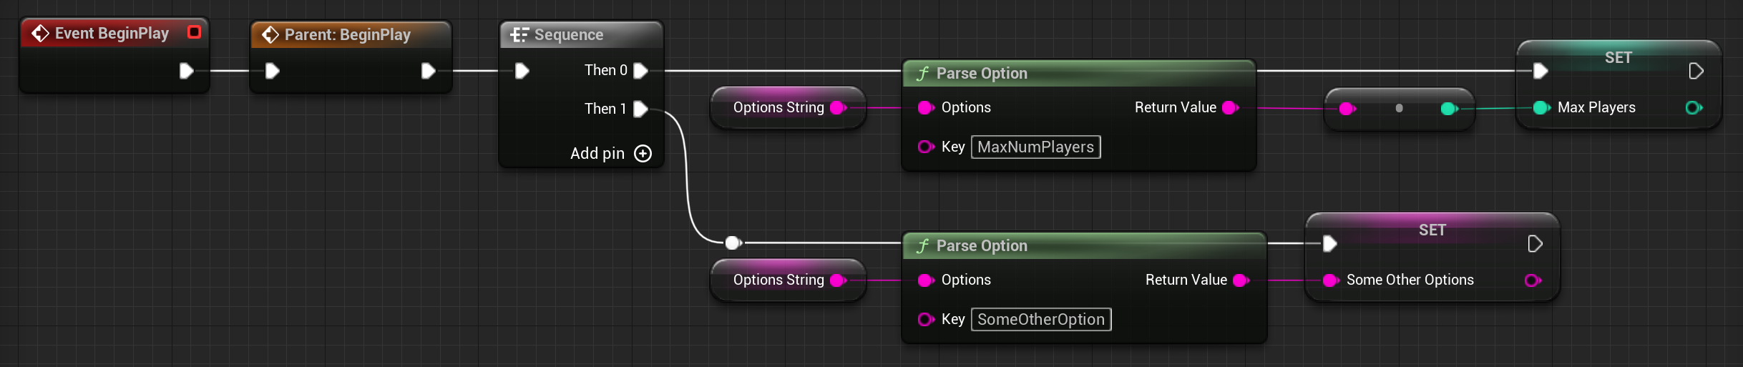1743x367 pixels.
Task: Click the Key input pin for MaxNumPlayers
Action: tap(926, 147)
